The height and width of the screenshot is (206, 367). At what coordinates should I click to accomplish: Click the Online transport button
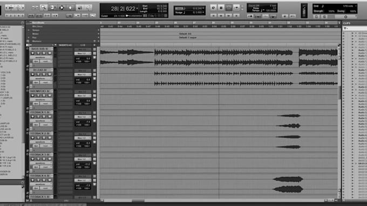[x=213, y=8]
